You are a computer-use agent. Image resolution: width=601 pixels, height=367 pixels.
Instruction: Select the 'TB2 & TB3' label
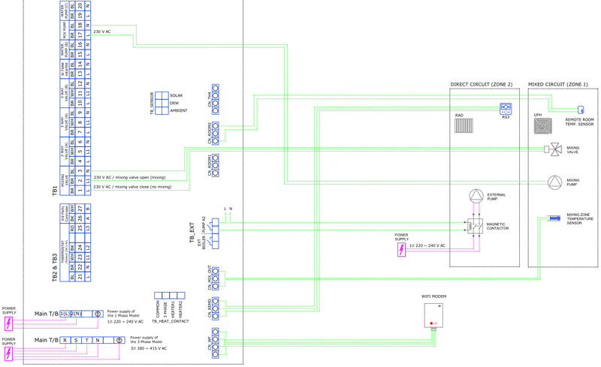pos(55,267)
